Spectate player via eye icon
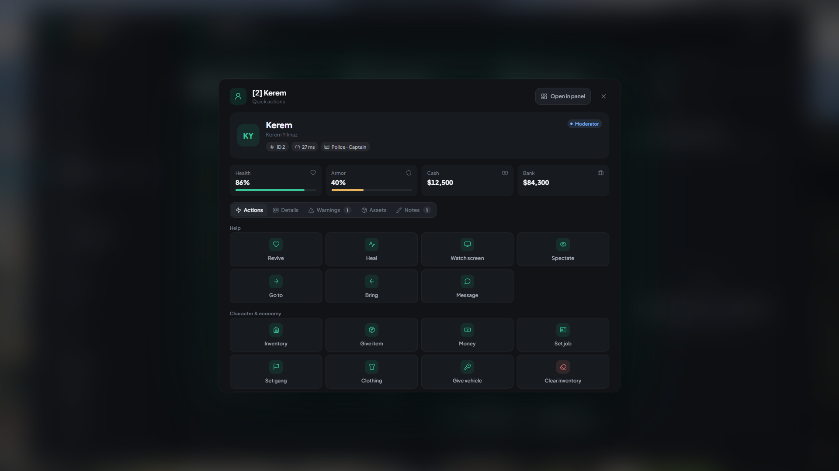This screenshot has width=839, height=471. tap(563, 249)
